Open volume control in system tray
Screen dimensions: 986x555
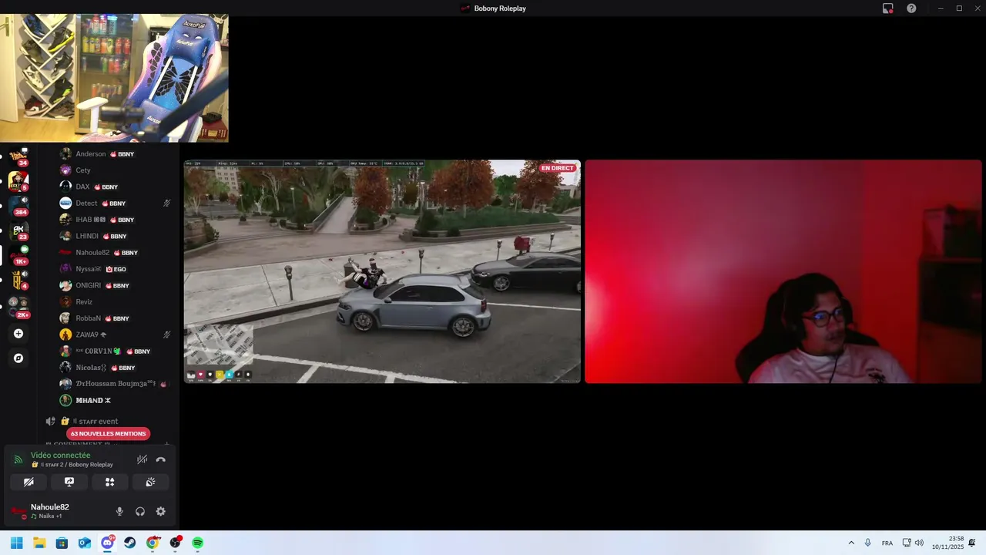[919, 543]
